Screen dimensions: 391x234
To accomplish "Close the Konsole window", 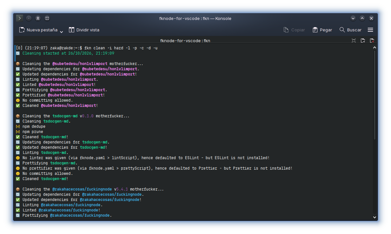I will pyautogui.click(x=371, y=18).
